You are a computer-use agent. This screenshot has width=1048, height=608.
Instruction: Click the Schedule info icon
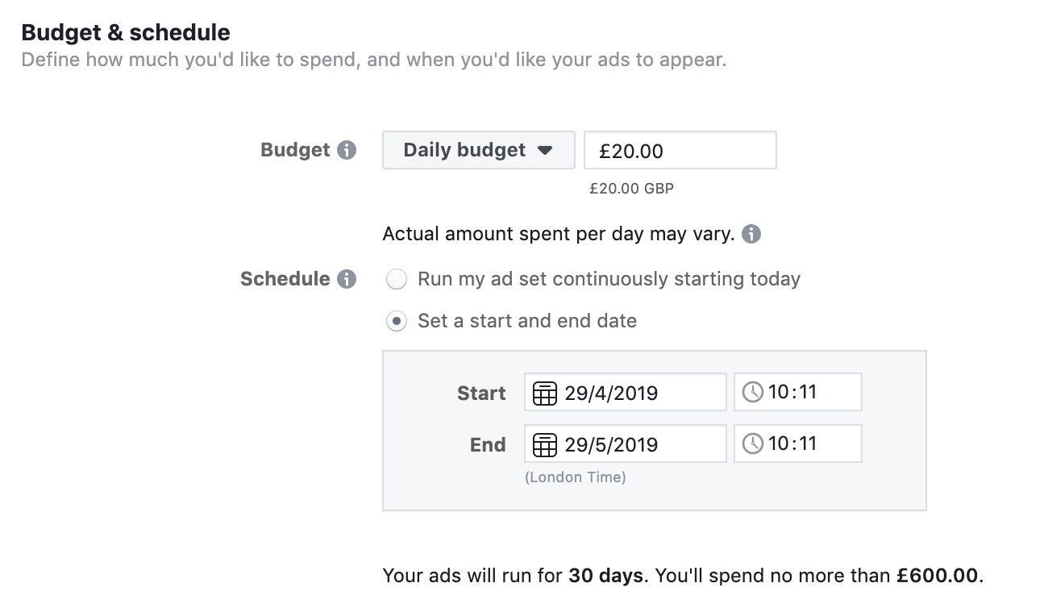point(347,280)
